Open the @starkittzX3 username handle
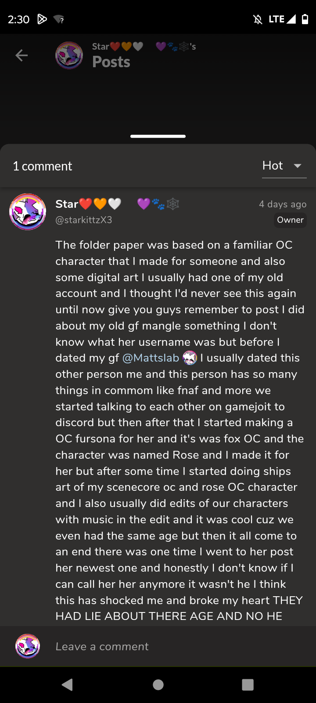316x703 pixels. 84,220
